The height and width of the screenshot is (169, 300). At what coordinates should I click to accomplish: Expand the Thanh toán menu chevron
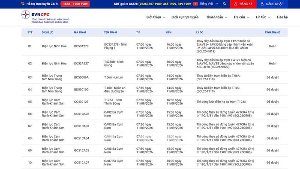(226, 17)
